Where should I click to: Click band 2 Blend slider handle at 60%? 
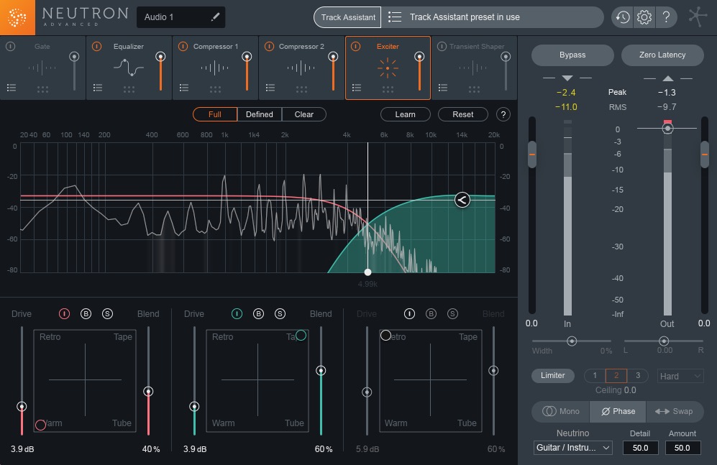(x=321, y=370)
